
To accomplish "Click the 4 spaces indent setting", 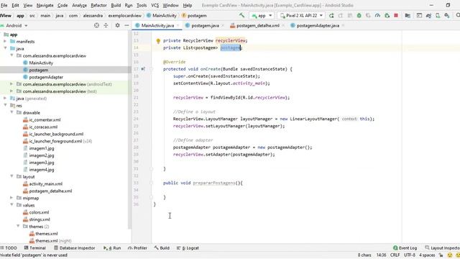I will tap(427, 255).
